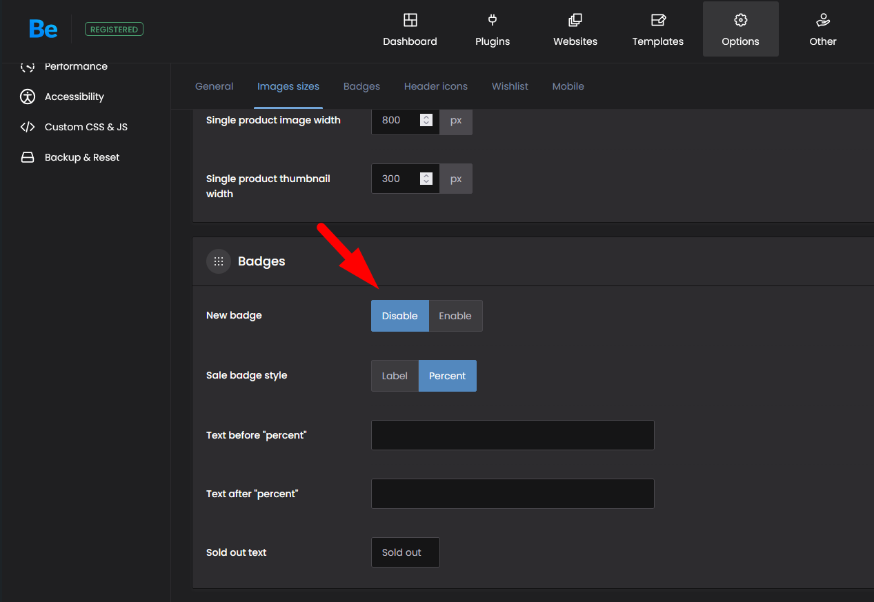Switch to the Wishlist tab
The width and height of the screenshot is (874, 602).
coord(510,86)
